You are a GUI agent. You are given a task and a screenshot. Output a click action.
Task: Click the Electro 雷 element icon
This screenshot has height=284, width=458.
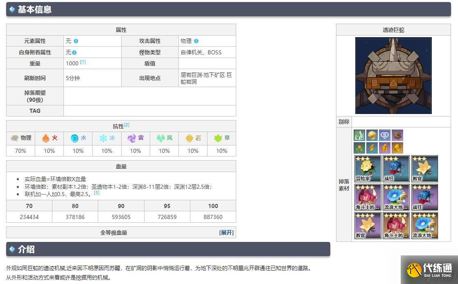[x=132, y=138]
